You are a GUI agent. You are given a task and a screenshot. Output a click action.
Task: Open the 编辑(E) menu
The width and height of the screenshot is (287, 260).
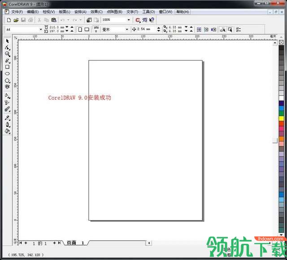[33, 12]
